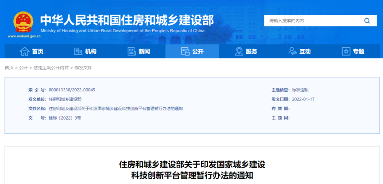Viewport: 383px width, 184px height.
Task: Click the 文件名称 value text
Action: click(116, 109)
